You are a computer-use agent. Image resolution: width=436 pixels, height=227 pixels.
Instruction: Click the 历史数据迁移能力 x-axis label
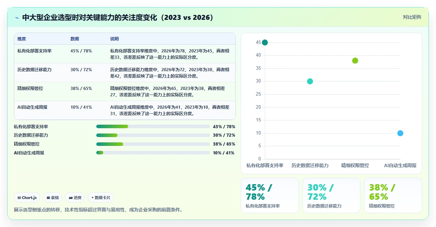tap(310, 165)
